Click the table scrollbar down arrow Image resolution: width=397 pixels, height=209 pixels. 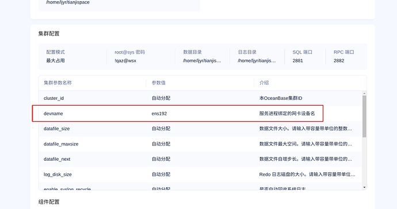pos(364,187)
